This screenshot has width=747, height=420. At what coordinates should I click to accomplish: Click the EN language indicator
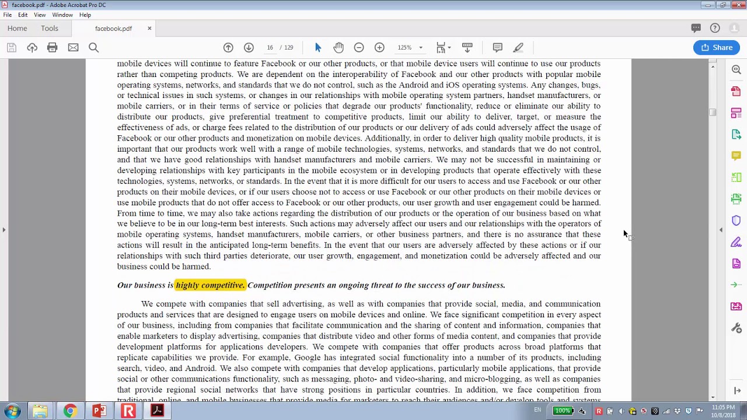(x=537, y=411)
